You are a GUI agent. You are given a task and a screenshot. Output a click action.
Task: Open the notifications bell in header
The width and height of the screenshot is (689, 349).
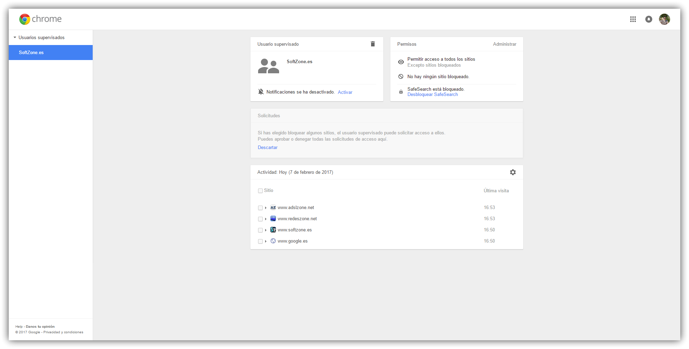[649, 19]
